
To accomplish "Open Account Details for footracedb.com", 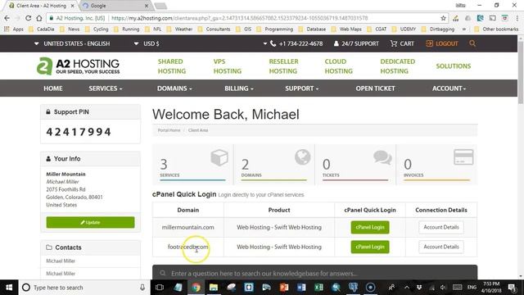I will 441,247.
